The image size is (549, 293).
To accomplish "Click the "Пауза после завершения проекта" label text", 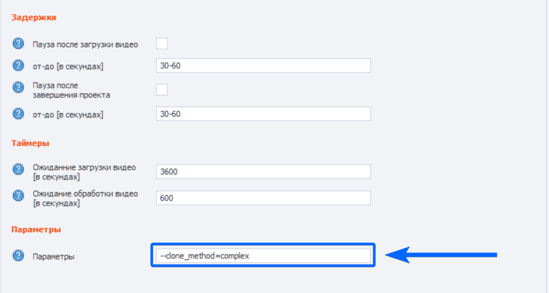I will pyautogui.click(x=71, y=90).
